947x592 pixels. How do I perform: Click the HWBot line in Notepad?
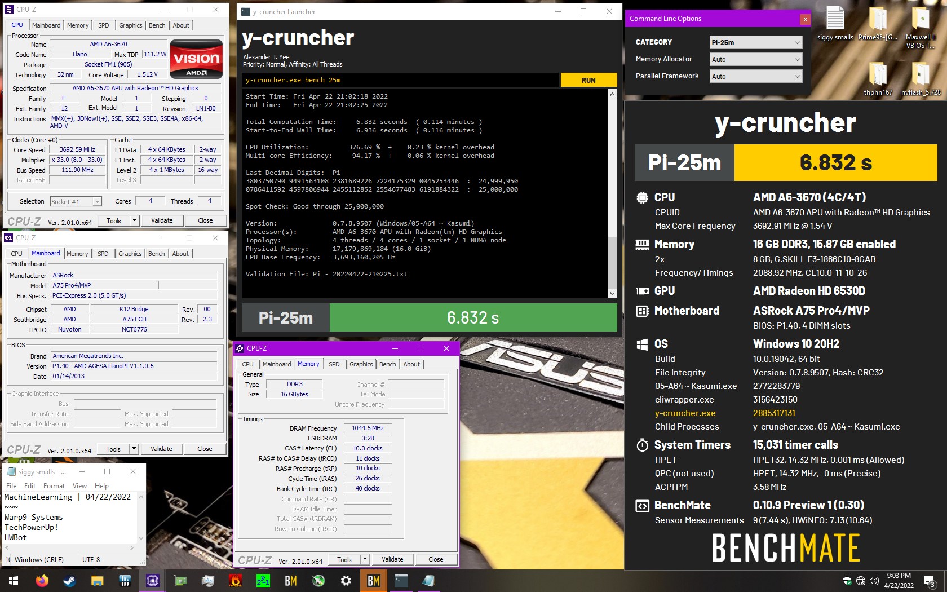(x=16, y=537)
